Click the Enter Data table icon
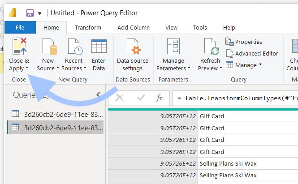 (99, 46)
